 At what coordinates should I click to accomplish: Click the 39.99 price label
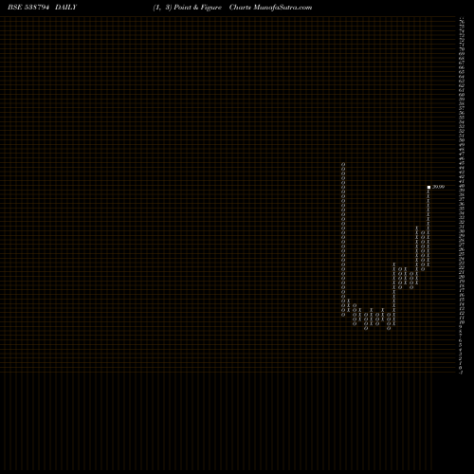tap(438, 187)
